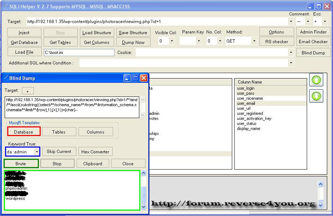Open RS checker
The image size is (333, 216).
pyautogui.click(x=276, y=42)
